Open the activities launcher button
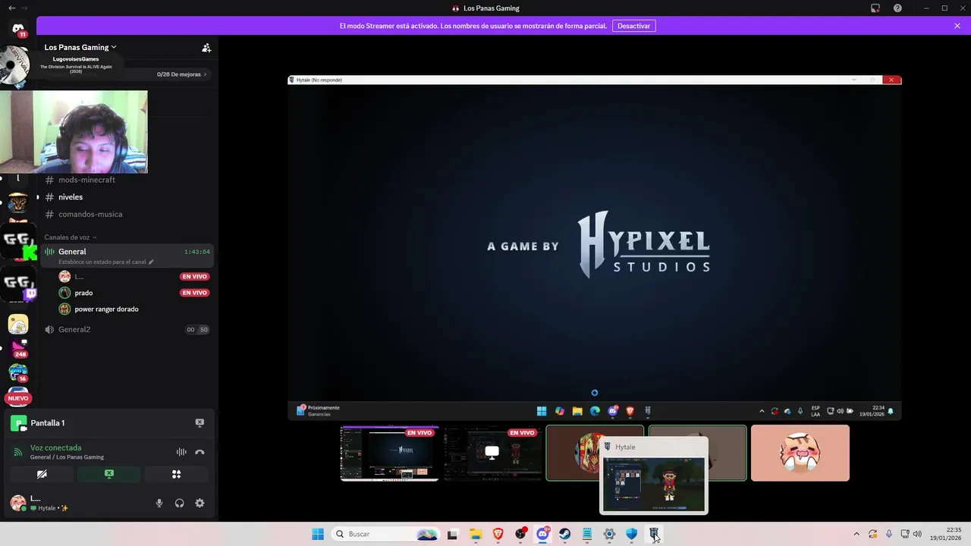Viewport: 971px width, 546px height. (x=176, y=474)
